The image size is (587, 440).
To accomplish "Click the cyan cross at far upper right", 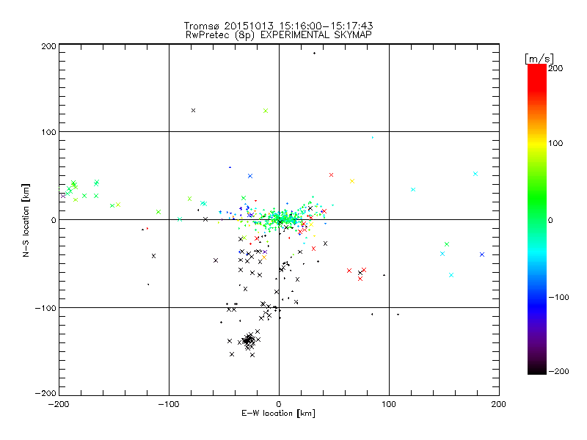I will [475, 174].
